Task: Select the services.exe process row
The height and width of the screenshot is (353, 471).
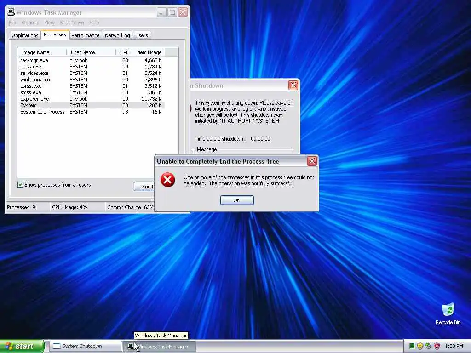Action: 91,73
